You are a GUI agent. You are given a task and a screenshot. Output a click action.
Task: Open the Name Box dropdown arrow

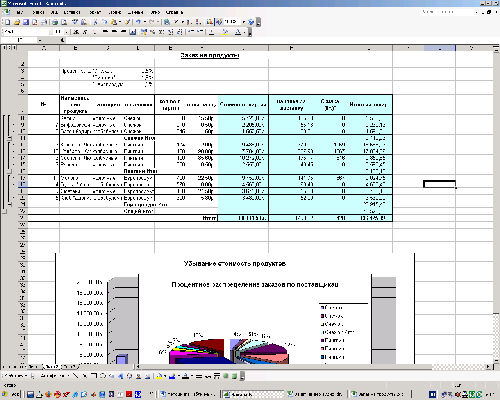(x=40, y=40)
